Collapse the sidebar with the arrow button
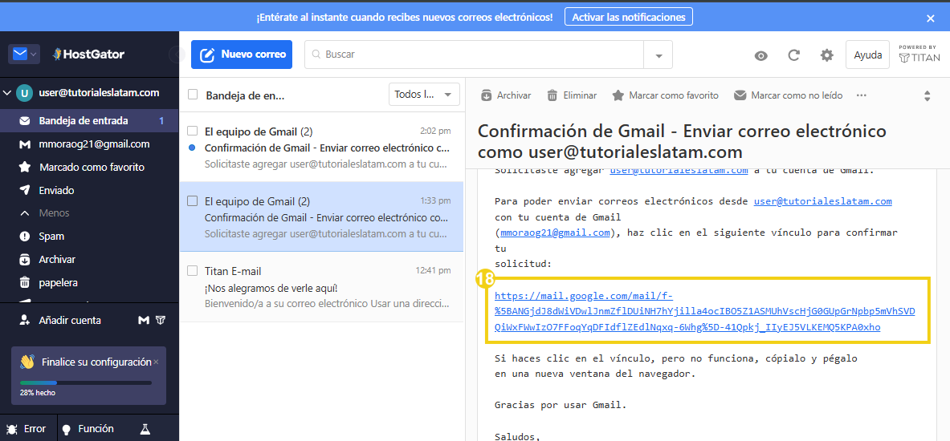The image size is (950, 441). pos(177,55)
